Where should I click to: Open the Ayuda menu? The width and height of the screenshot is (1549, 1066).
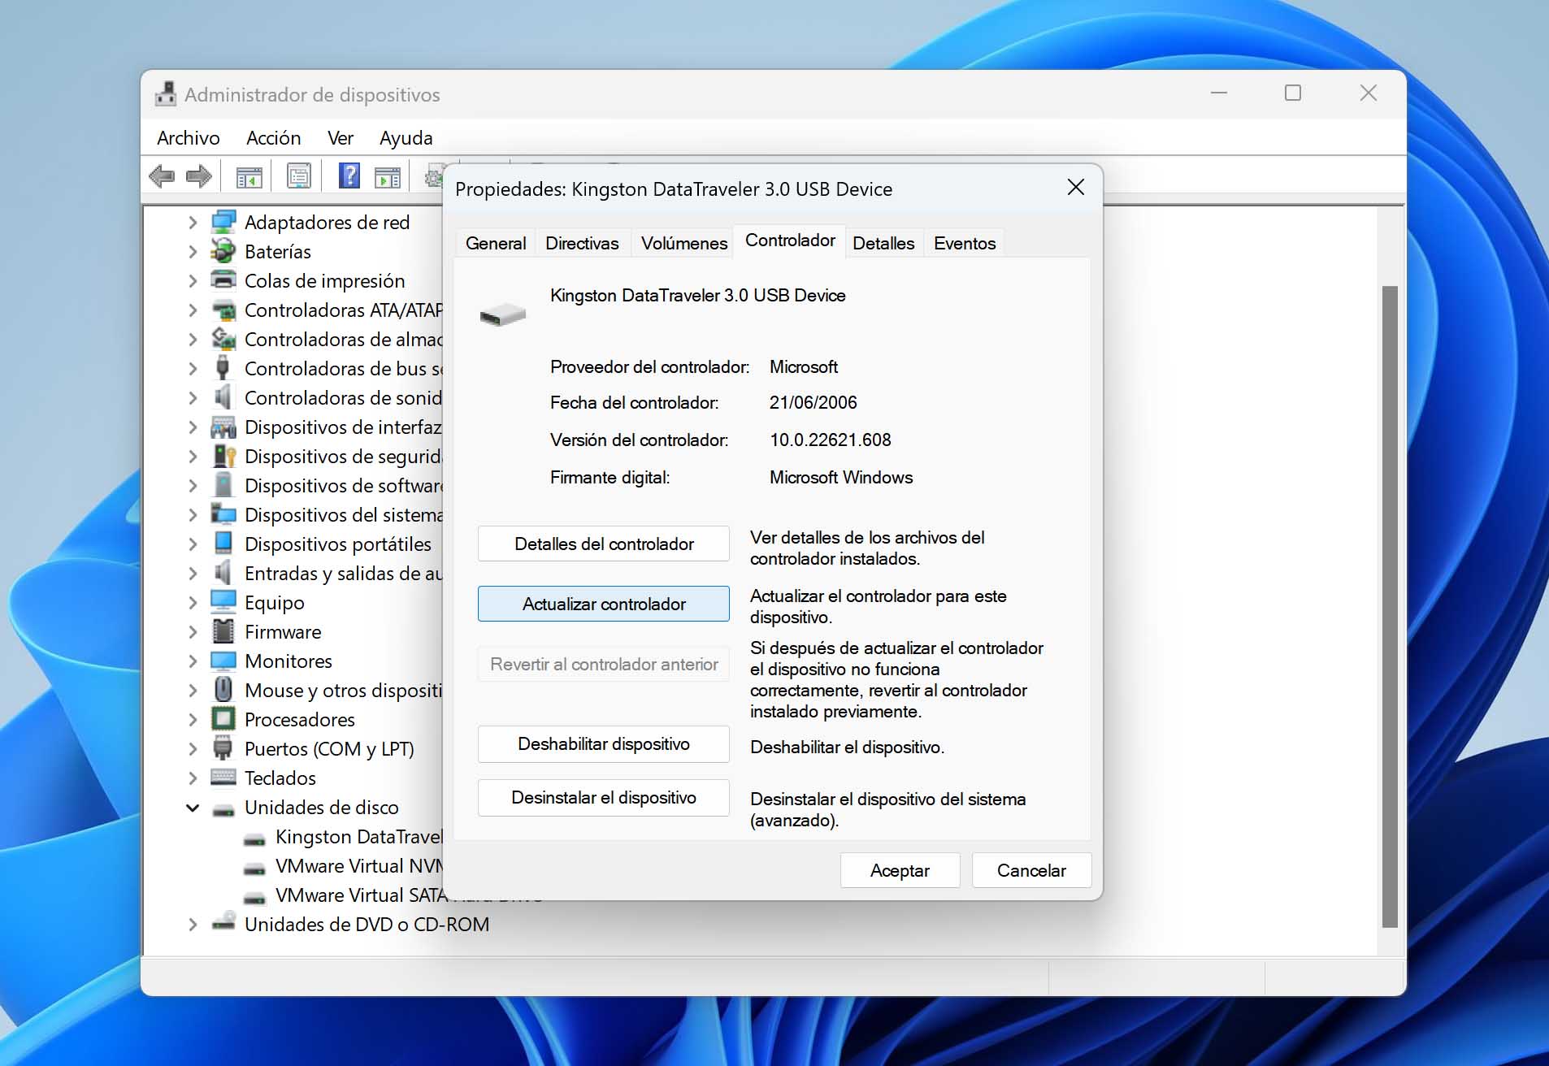pos(406,137)
